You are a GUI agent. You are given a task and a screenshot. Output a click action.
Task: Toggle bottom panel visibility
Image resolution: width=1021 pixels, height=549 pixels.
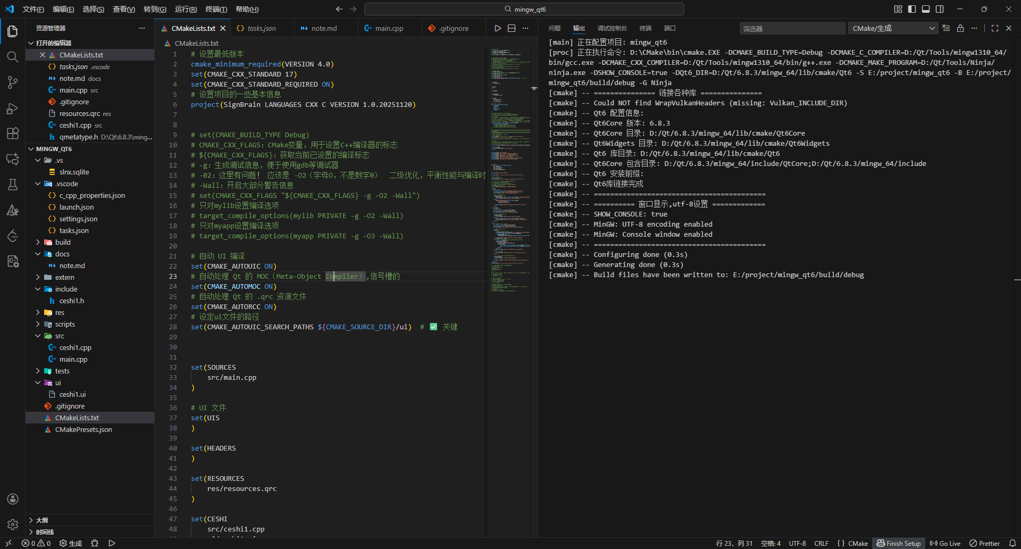926,9
